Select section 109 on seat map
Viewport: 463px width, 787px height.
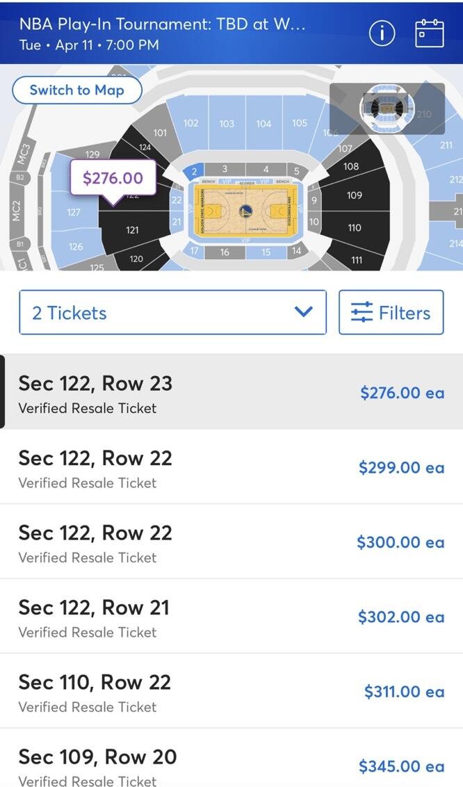355,195
